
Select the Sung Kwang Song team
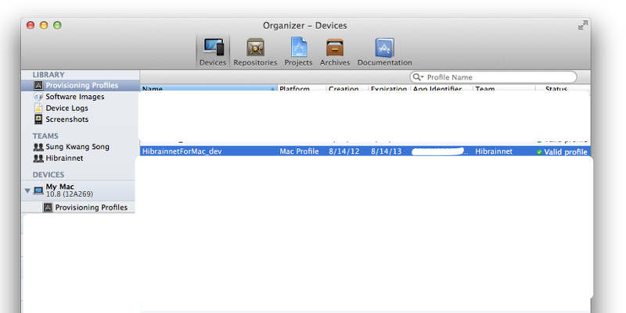(77, 147)
